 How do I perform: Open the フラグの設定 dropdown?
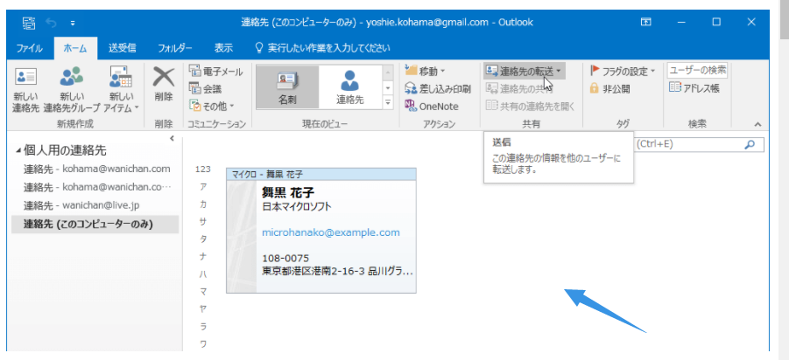pyautogui.click(x=623, y=72)
